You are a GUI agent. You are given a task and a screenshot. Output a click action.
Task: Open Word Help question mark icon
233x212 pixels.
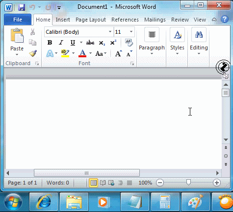click(225, 19)
